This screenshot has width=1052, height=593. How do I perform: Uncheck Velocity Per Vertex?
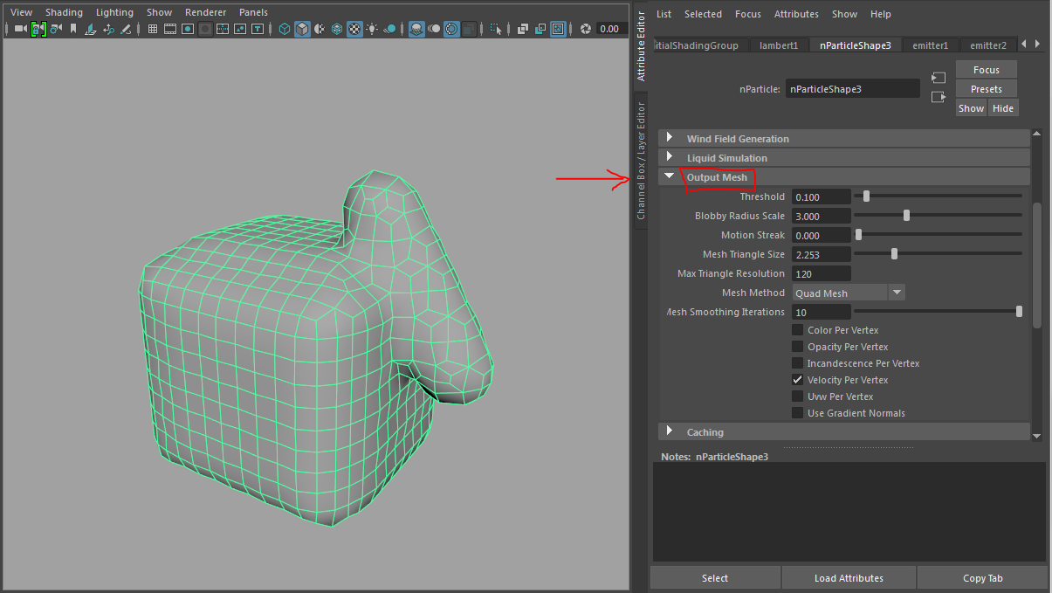pyautogui.click(x=797, y=379)
